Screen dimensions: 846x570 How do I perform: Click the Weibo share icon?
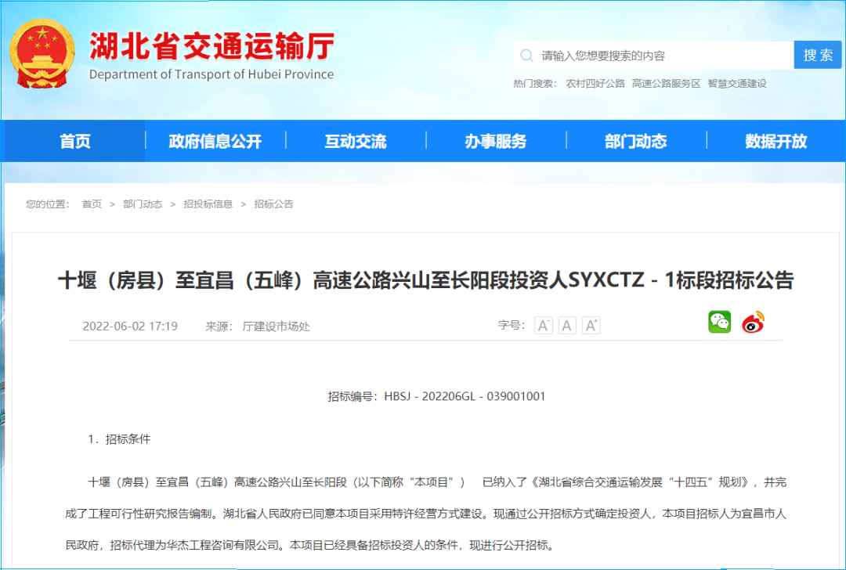click(x=754, y=322)
